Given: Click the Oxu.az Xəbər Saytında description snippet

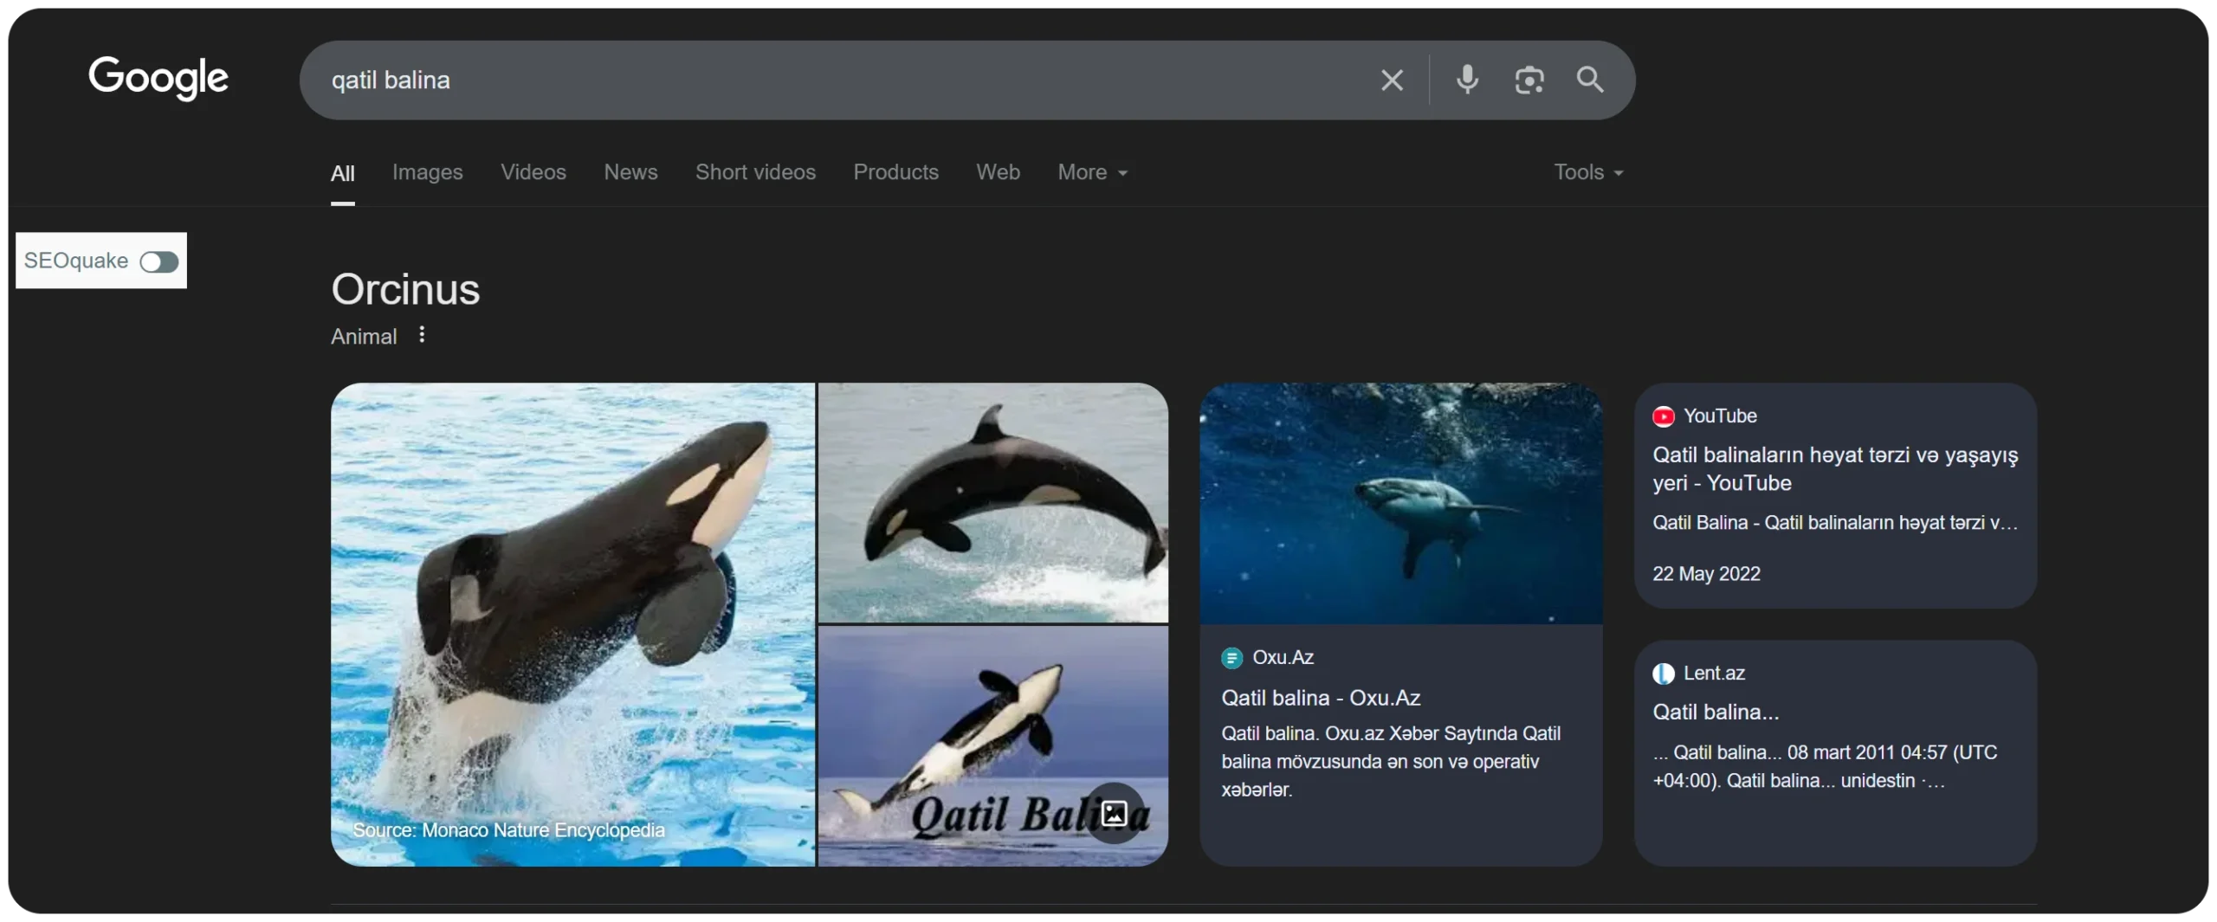Looking at the screenshot, I should pyautogui.click(x=1391, y=762).
